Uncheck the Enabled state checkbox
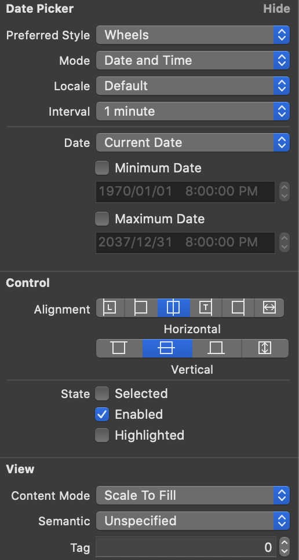 (x=102, y=414)
